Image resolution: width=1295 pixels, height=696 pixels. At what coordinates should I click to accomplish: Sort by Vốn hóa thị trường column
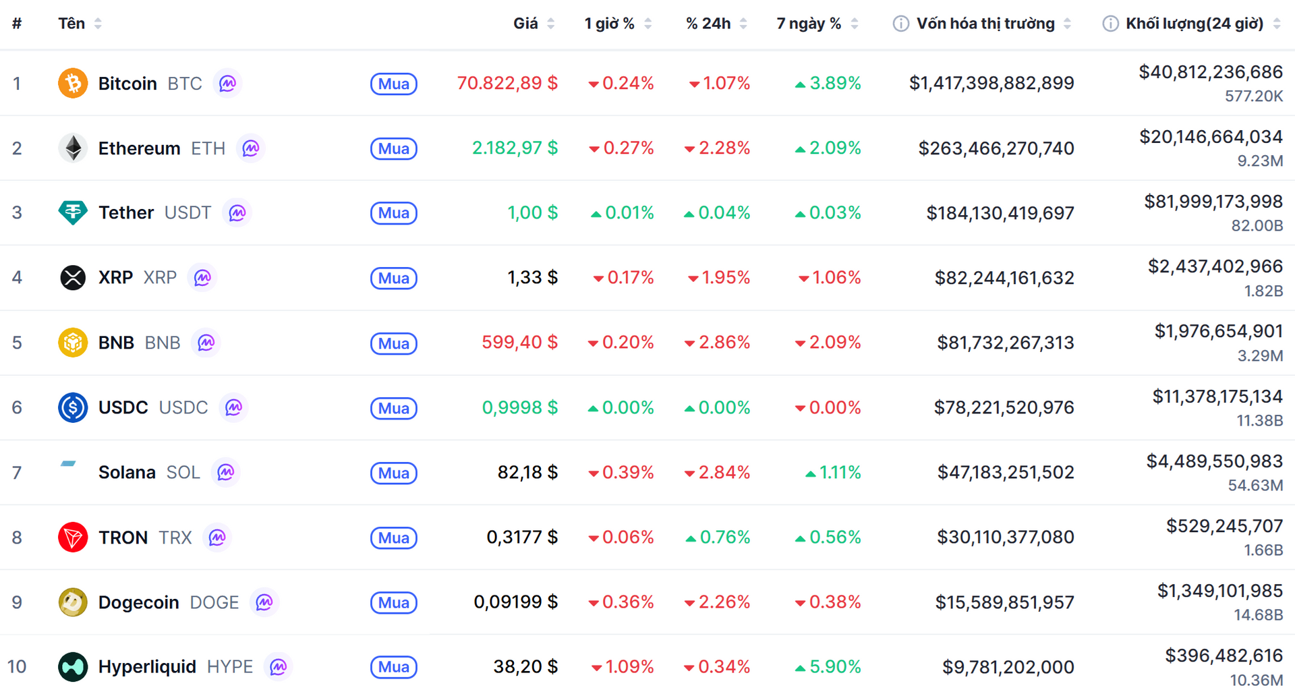point(994,24)
